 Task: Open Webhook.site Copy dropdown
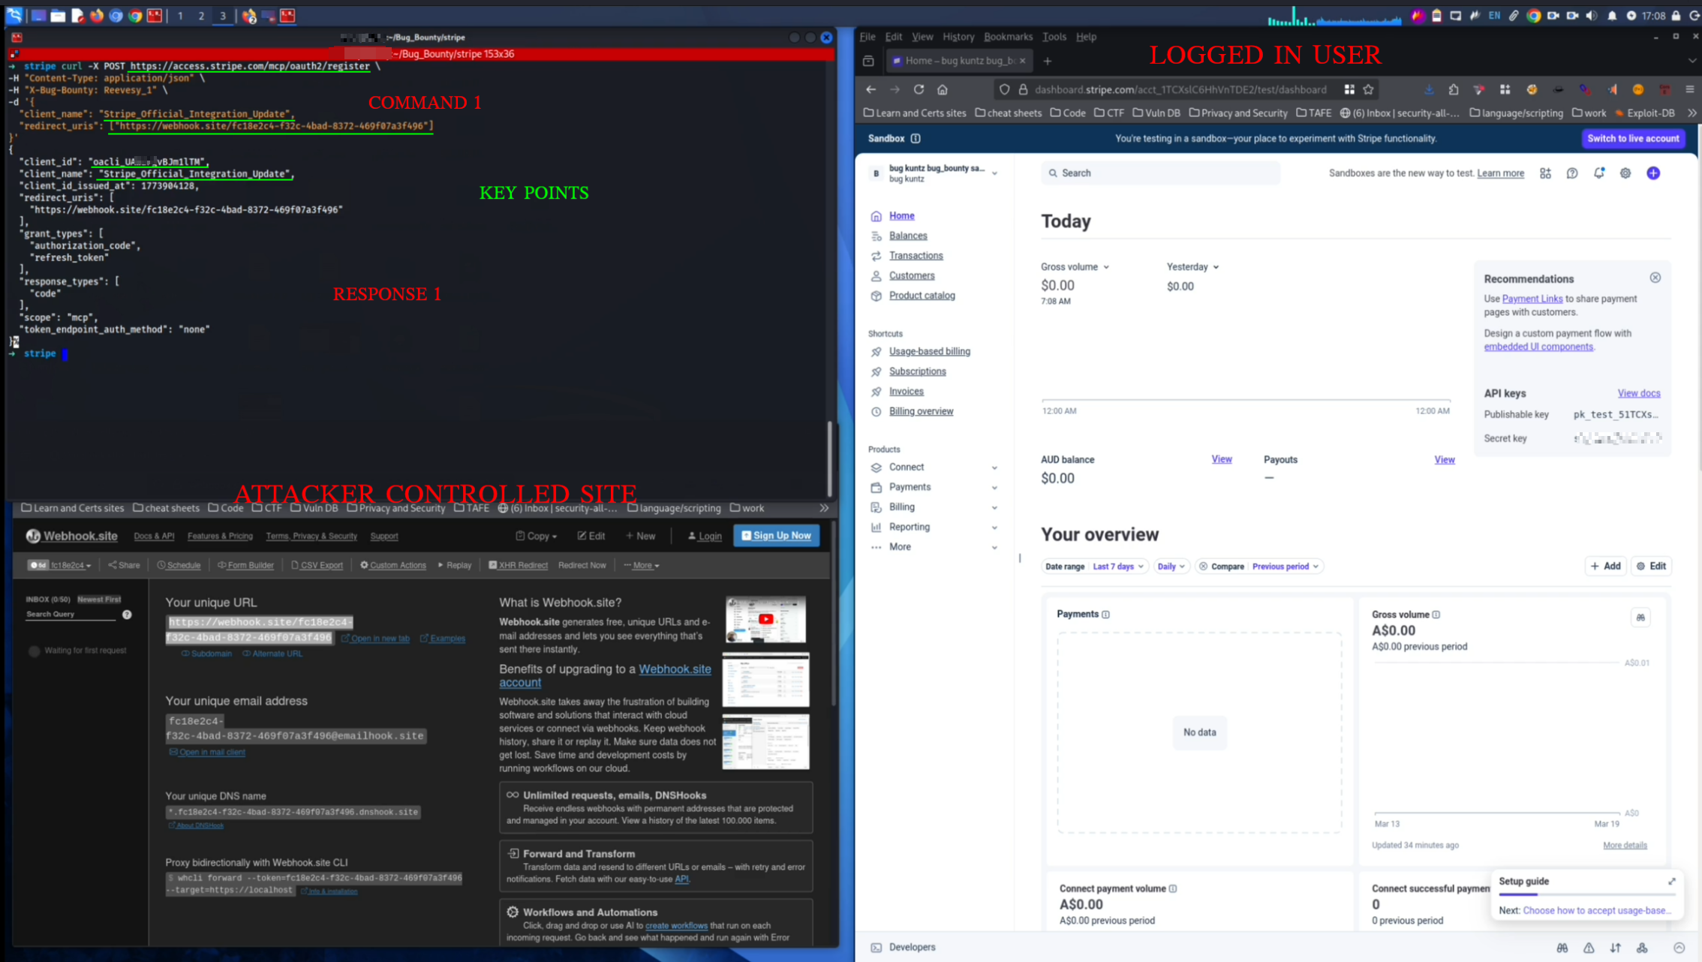pos(536,536)
